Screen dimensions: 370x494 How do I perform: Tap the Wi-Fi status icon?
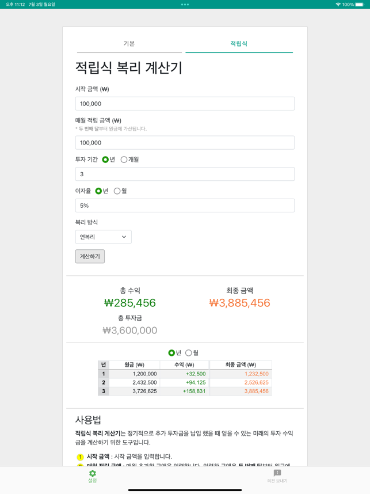pos(338,5)
